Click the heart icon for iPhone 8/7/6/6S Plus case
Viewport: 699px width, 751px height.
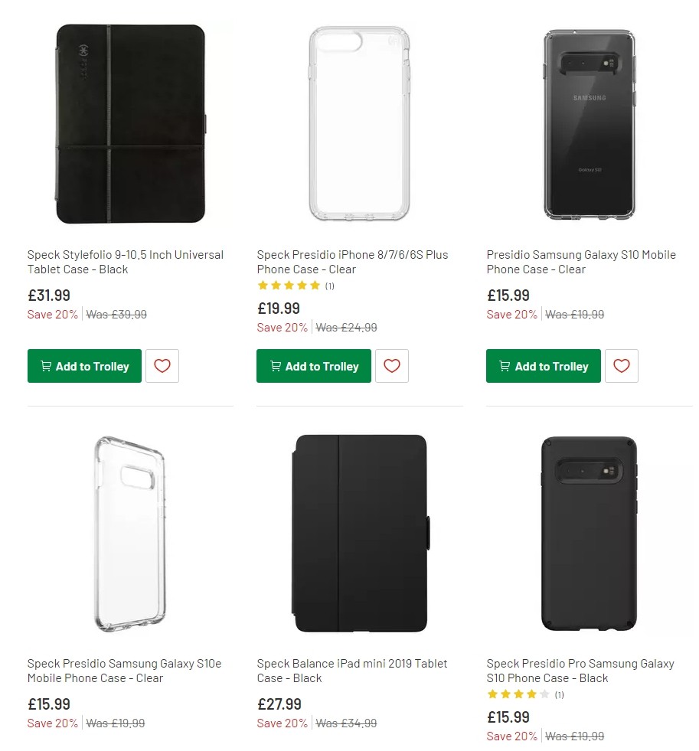[391, 366]
